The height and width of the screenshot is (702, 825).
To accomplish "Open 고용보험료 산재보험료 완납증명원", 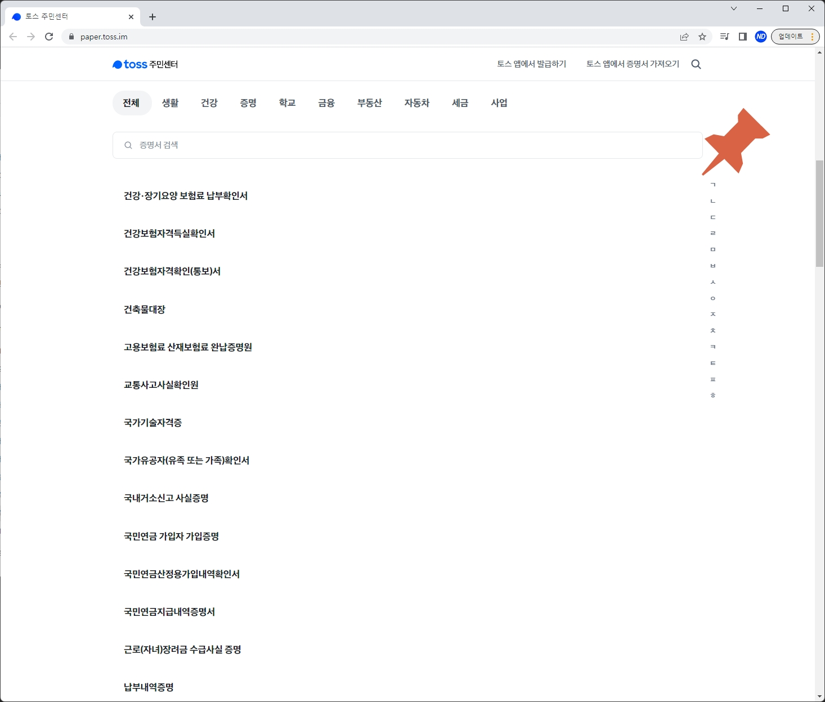I will point(188,347).
